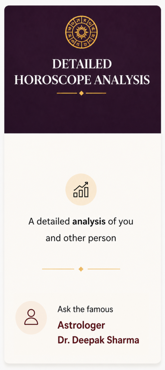Viewport: 165px width, 370px height.
Task: Open the Astrologer link
Action: 81,325
